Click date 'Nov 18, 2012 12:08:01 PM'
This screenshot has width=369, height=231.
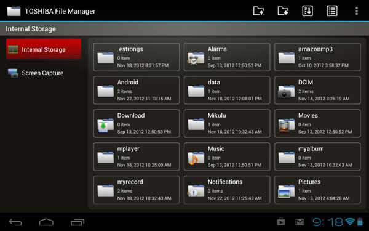(x=235, y=99)
